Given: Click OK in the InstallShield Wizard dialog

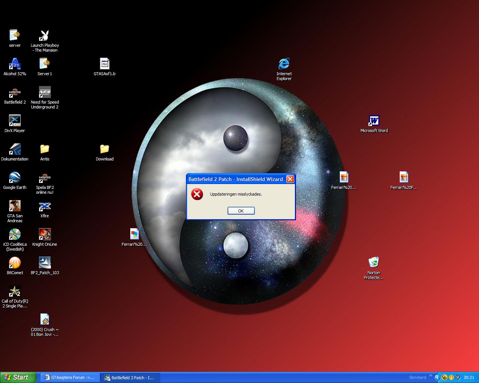Looking at the screenshot, I should 241,211.
